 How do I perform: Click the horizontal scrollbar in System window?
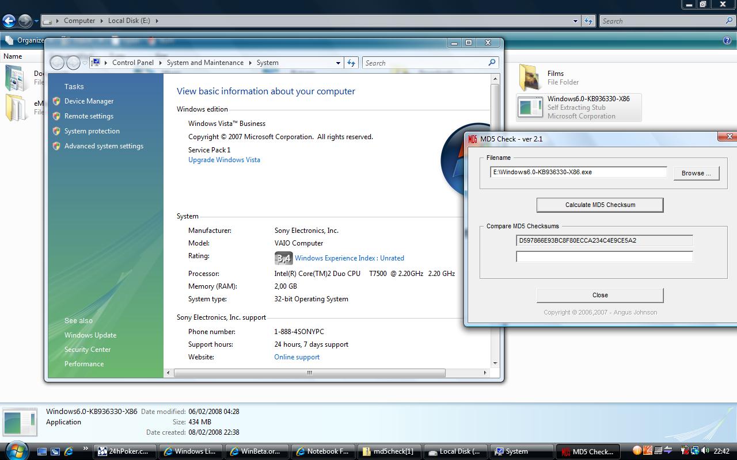click(309, 373)
